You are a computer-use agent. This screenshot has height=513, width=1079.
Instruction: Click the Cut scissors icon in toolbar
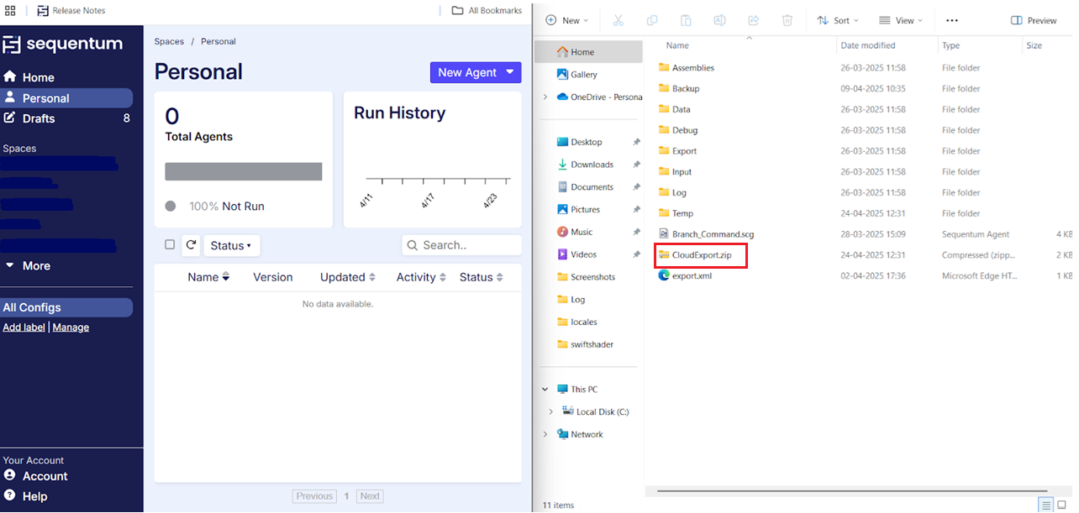(618, 20)
